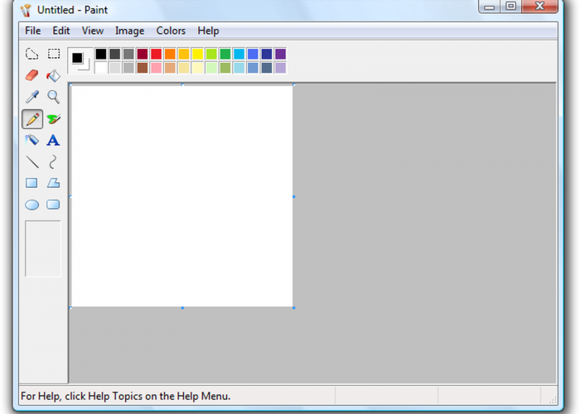Screen dimensions: 580x414
Task: Select the Pencil tool
Action: (32, 118)
